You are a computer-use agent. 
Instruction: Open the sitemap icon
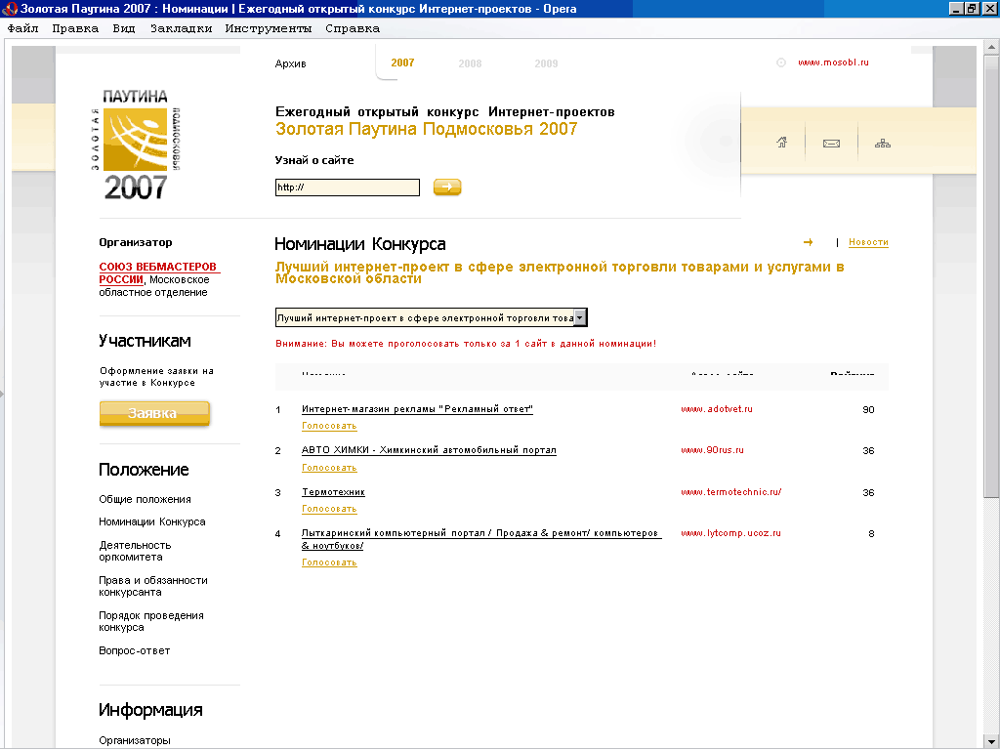pos(883,144)
